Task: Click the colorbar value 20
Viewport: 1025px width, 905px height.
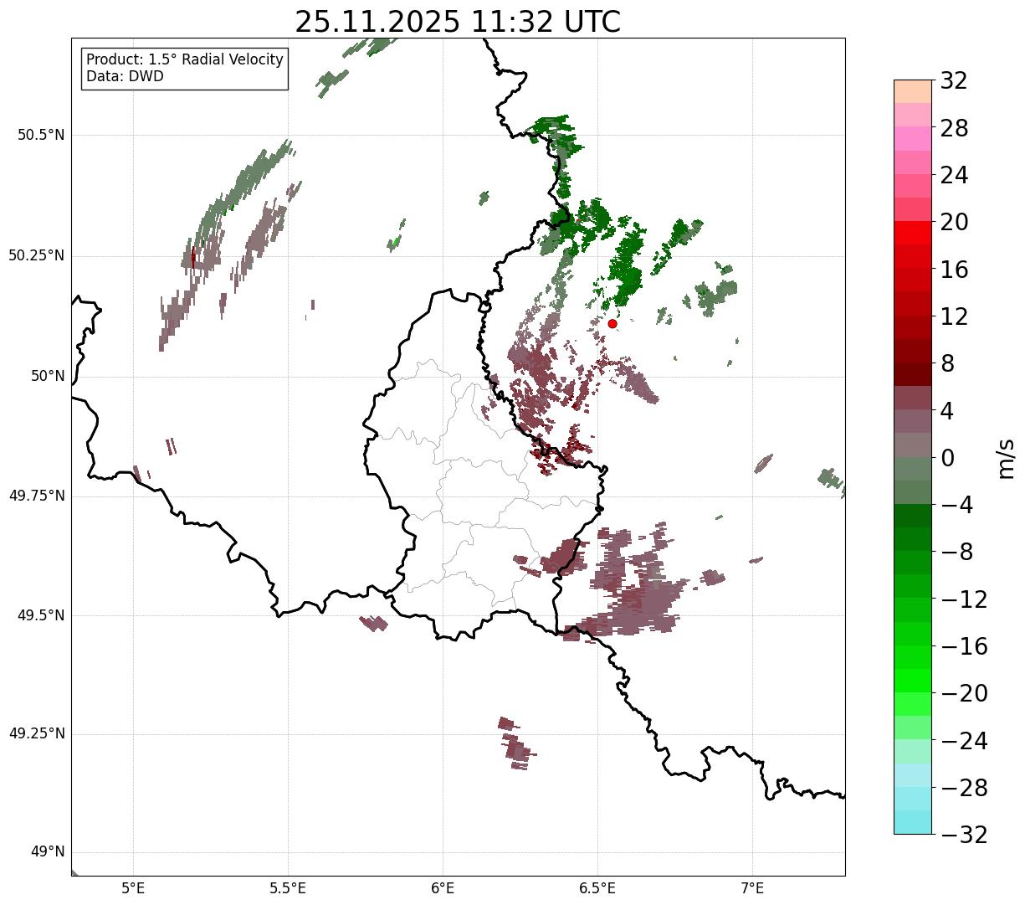Action: [954, 223]
